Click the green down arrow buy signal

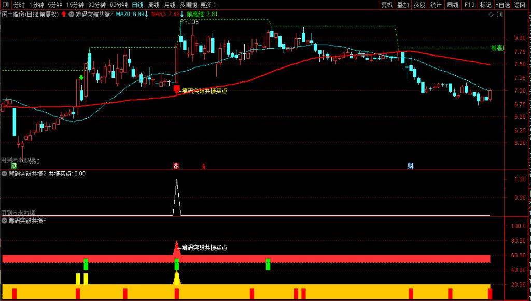click(81, 78)
